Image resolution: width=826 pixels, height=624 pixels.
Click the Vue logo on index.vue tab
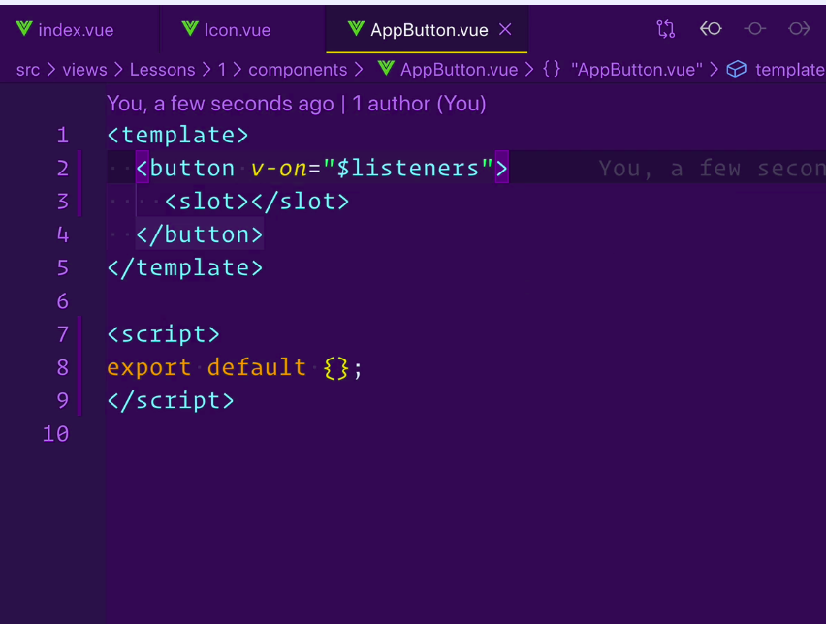[24, 28]
